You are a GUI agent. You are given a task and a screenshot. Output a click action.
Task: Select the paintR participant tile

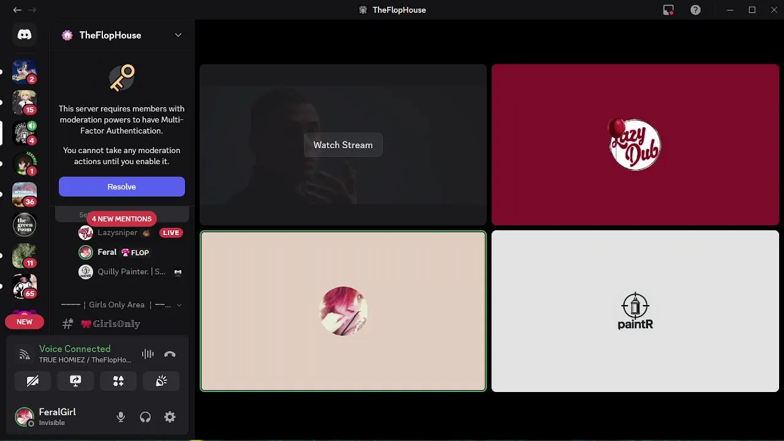(635, 311)
